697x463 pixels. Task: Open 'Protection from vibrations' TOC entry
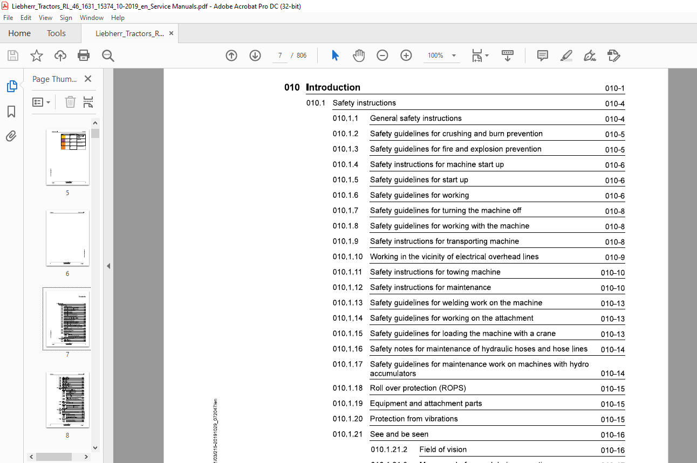pyautogui.click(x=414, y=419)
